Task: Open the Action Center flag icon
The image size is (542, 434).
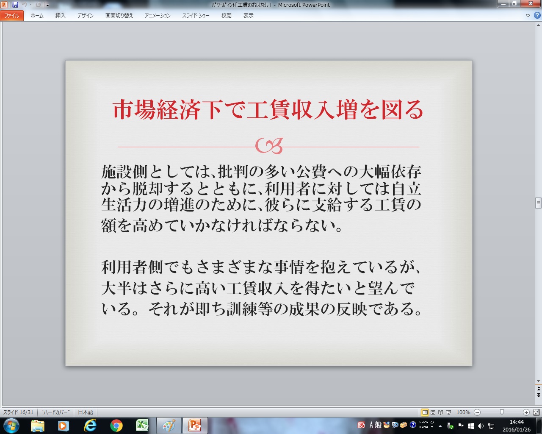Action: 461,426
